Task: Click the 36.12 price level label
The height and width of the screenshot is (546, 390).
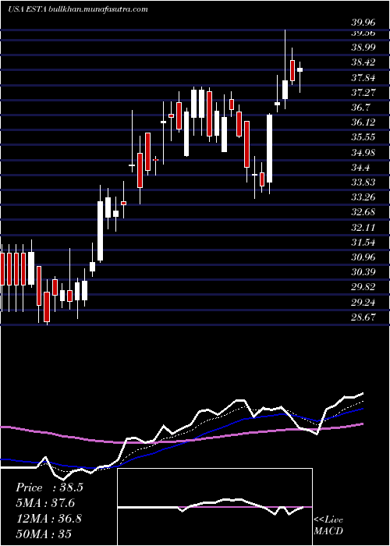Action: [x=363, y=122]
